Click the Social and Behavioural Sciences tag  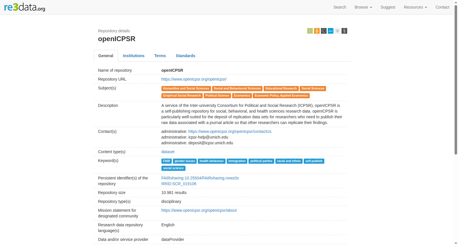[237, 89]
